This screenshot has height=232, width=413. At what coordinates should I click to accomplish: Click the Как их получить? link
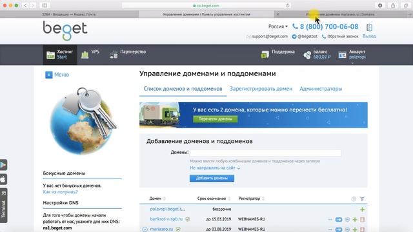click(60, 192)
